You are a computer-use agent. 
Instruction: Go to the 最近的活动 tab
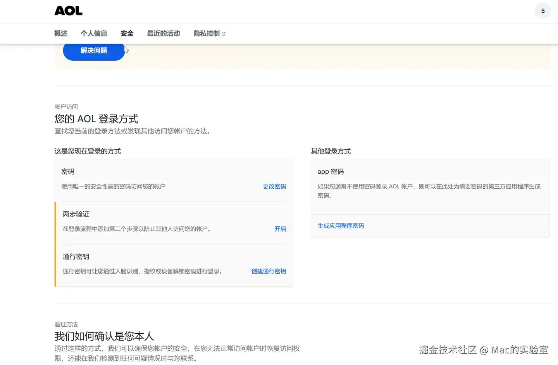tap(163, 34)
